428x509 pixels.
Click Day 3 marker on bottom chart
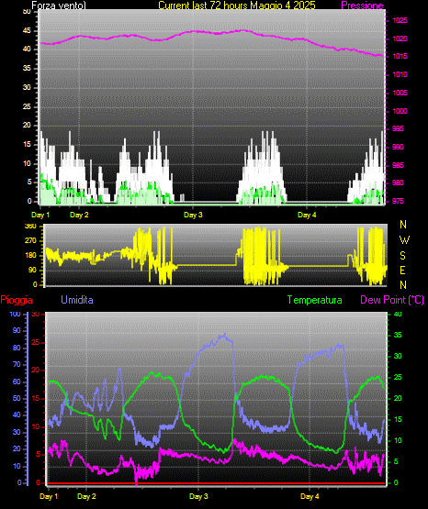(x=198, y=496)
